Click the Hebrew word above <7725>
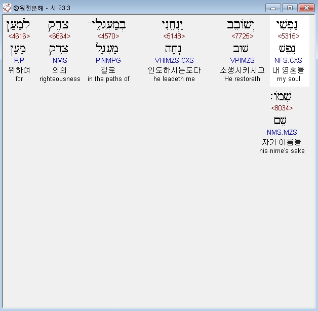Viewport: 318px width, 311px height. pos(241,25)
